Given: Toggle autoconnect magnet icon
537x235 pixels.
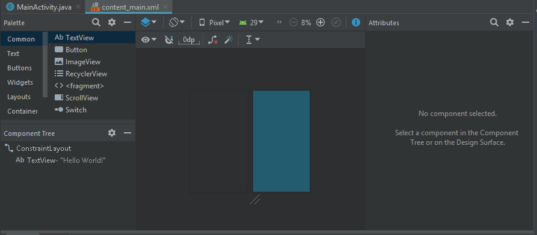Looking at the screenshot, I should click(x=169, y=40).
